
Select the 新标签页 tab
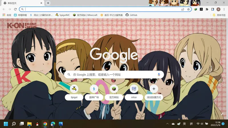point(23,3)
